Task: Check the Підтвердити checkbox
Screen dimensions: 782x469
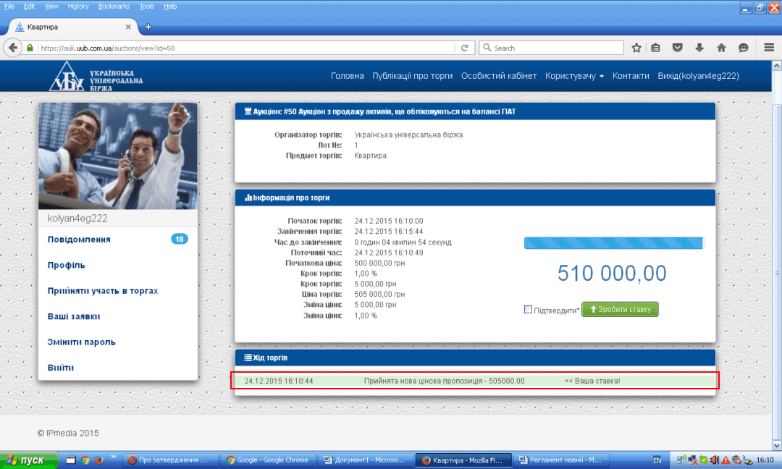Action: click(528, 310)
